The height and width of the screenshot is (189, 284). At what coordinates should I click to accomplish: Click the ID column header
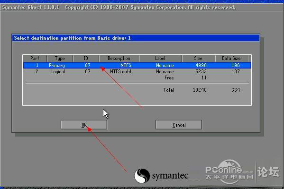(86, 58)
